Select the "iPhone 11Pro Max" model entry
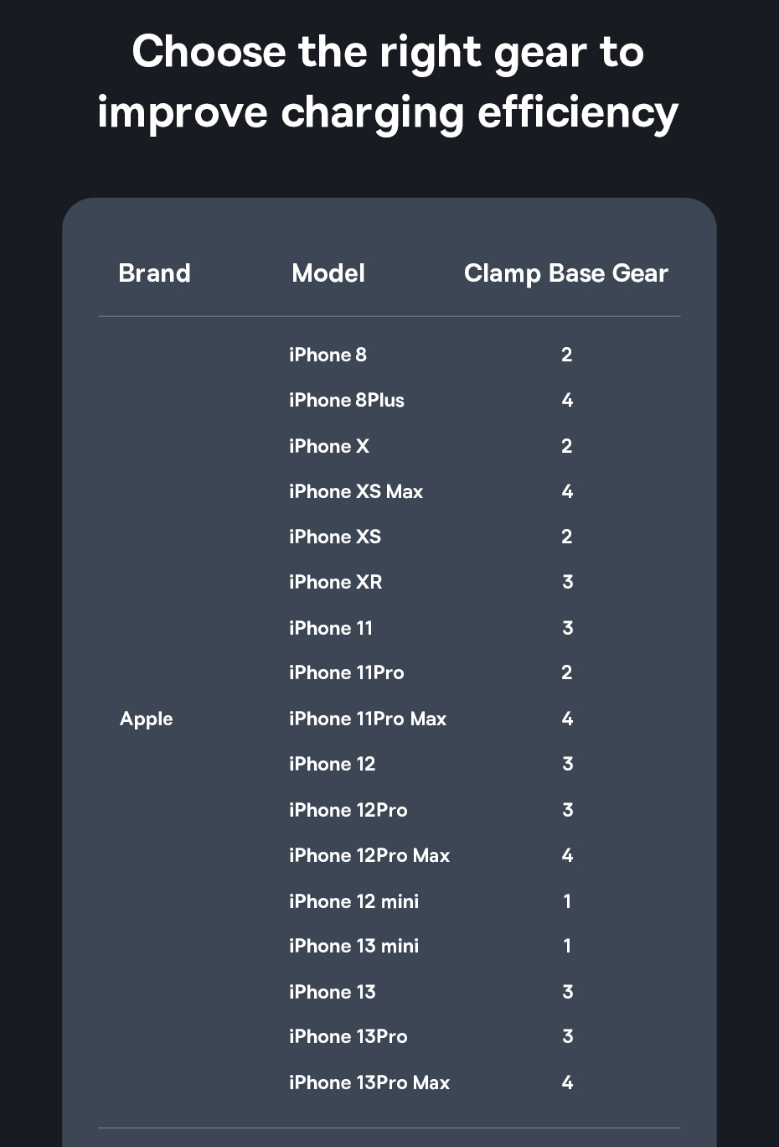The height and width of the screenshot is (1147, 779). 367,719
